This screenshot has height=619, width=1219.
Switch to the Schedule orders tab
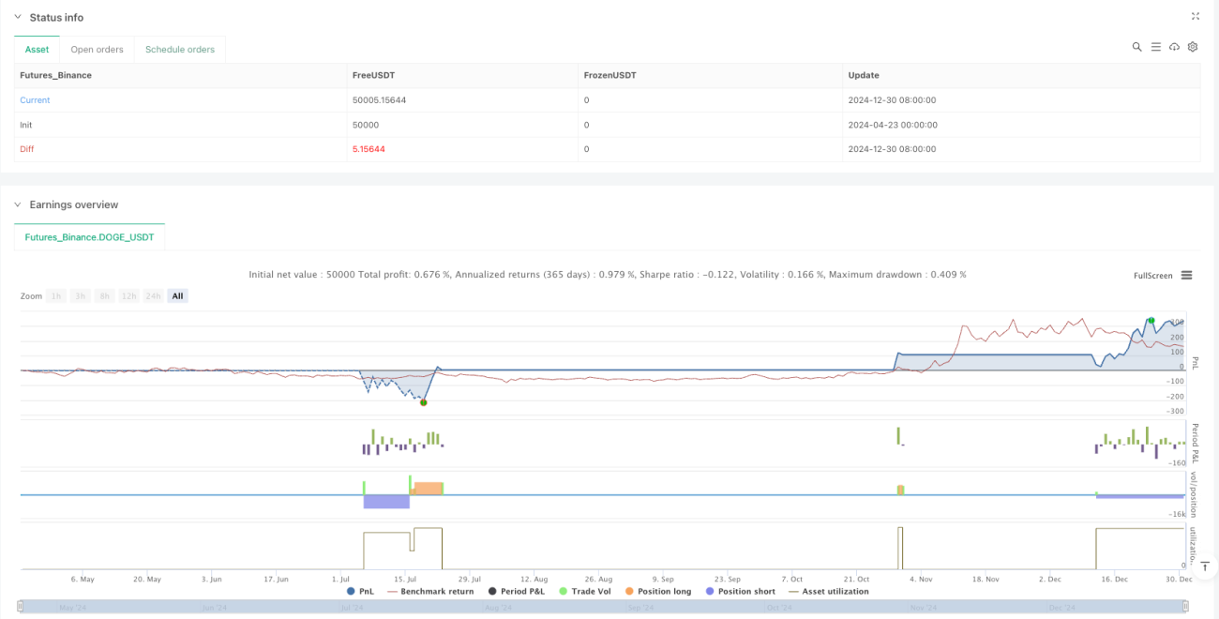(x=180, y=50)
